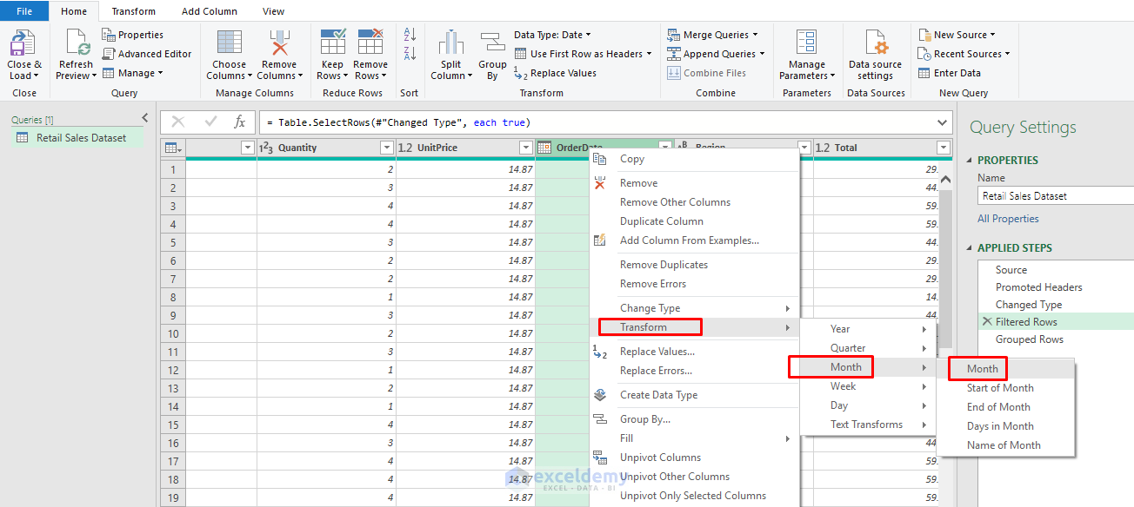Select the Promoted Headers step
This screenshot has height=507, width=1134.
(x=1039, y=287)
